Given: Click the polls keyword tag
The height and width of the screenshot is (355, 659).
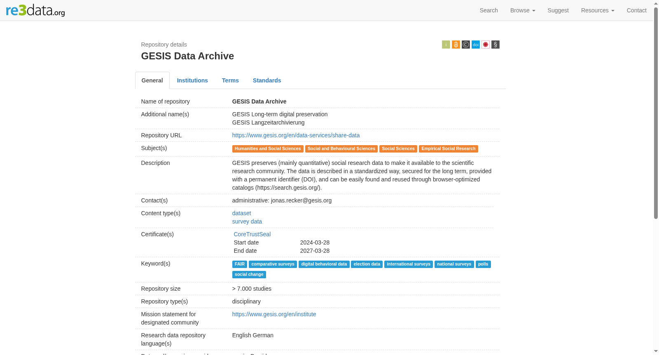Looking at the screenshot, I should [x=483, y=264].
